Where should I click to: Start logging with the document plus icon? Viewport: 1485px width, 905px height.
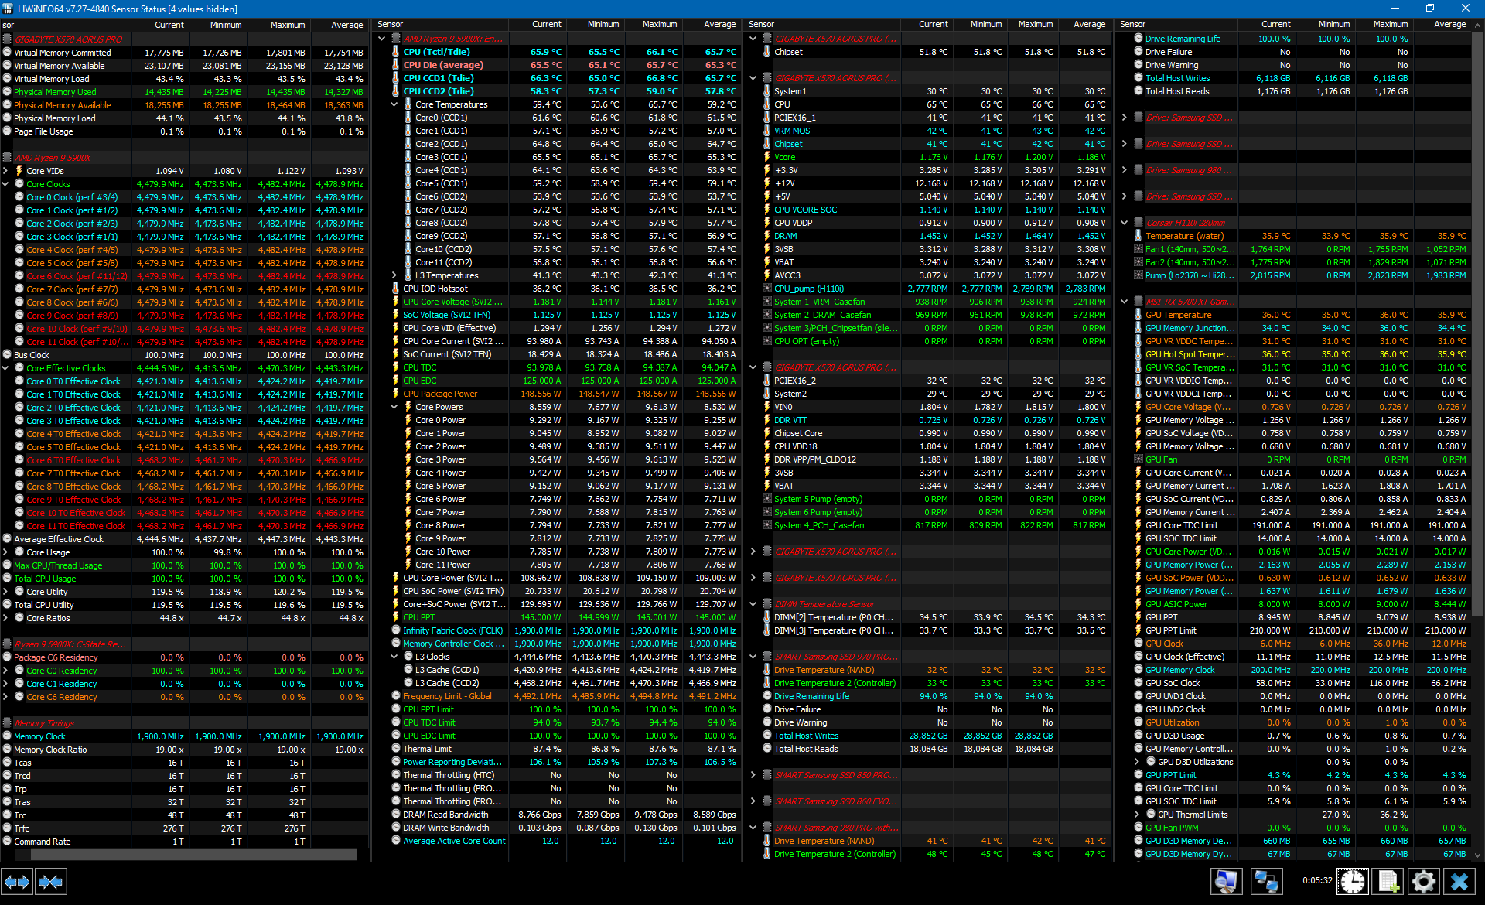tap(1388, 881)
